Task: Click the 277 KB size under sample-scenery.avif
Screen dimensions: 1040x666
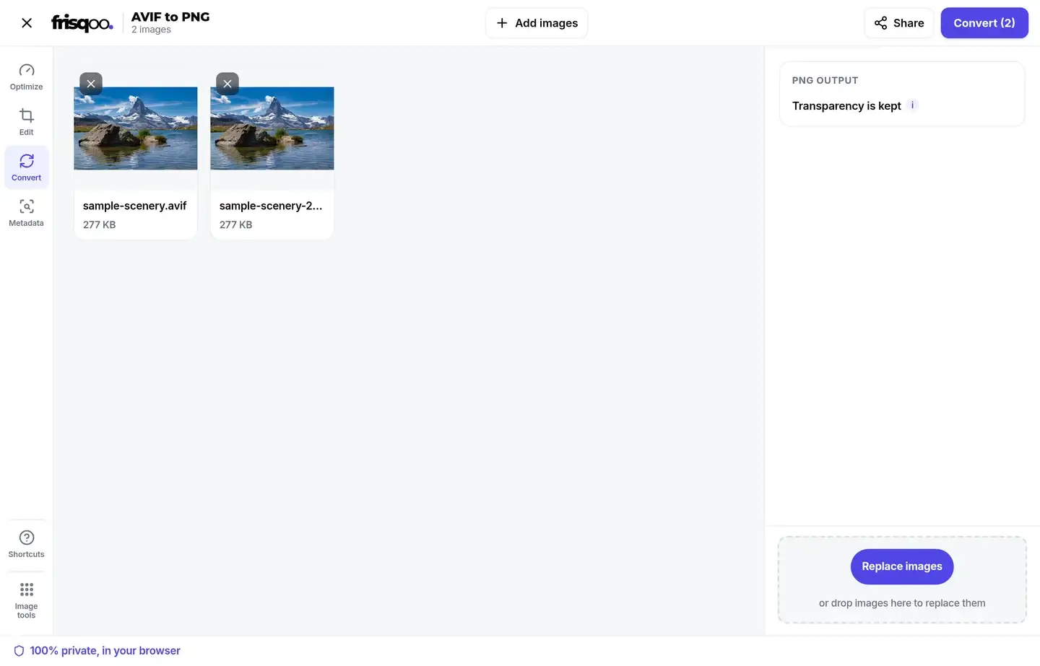Action: (100, 224)
